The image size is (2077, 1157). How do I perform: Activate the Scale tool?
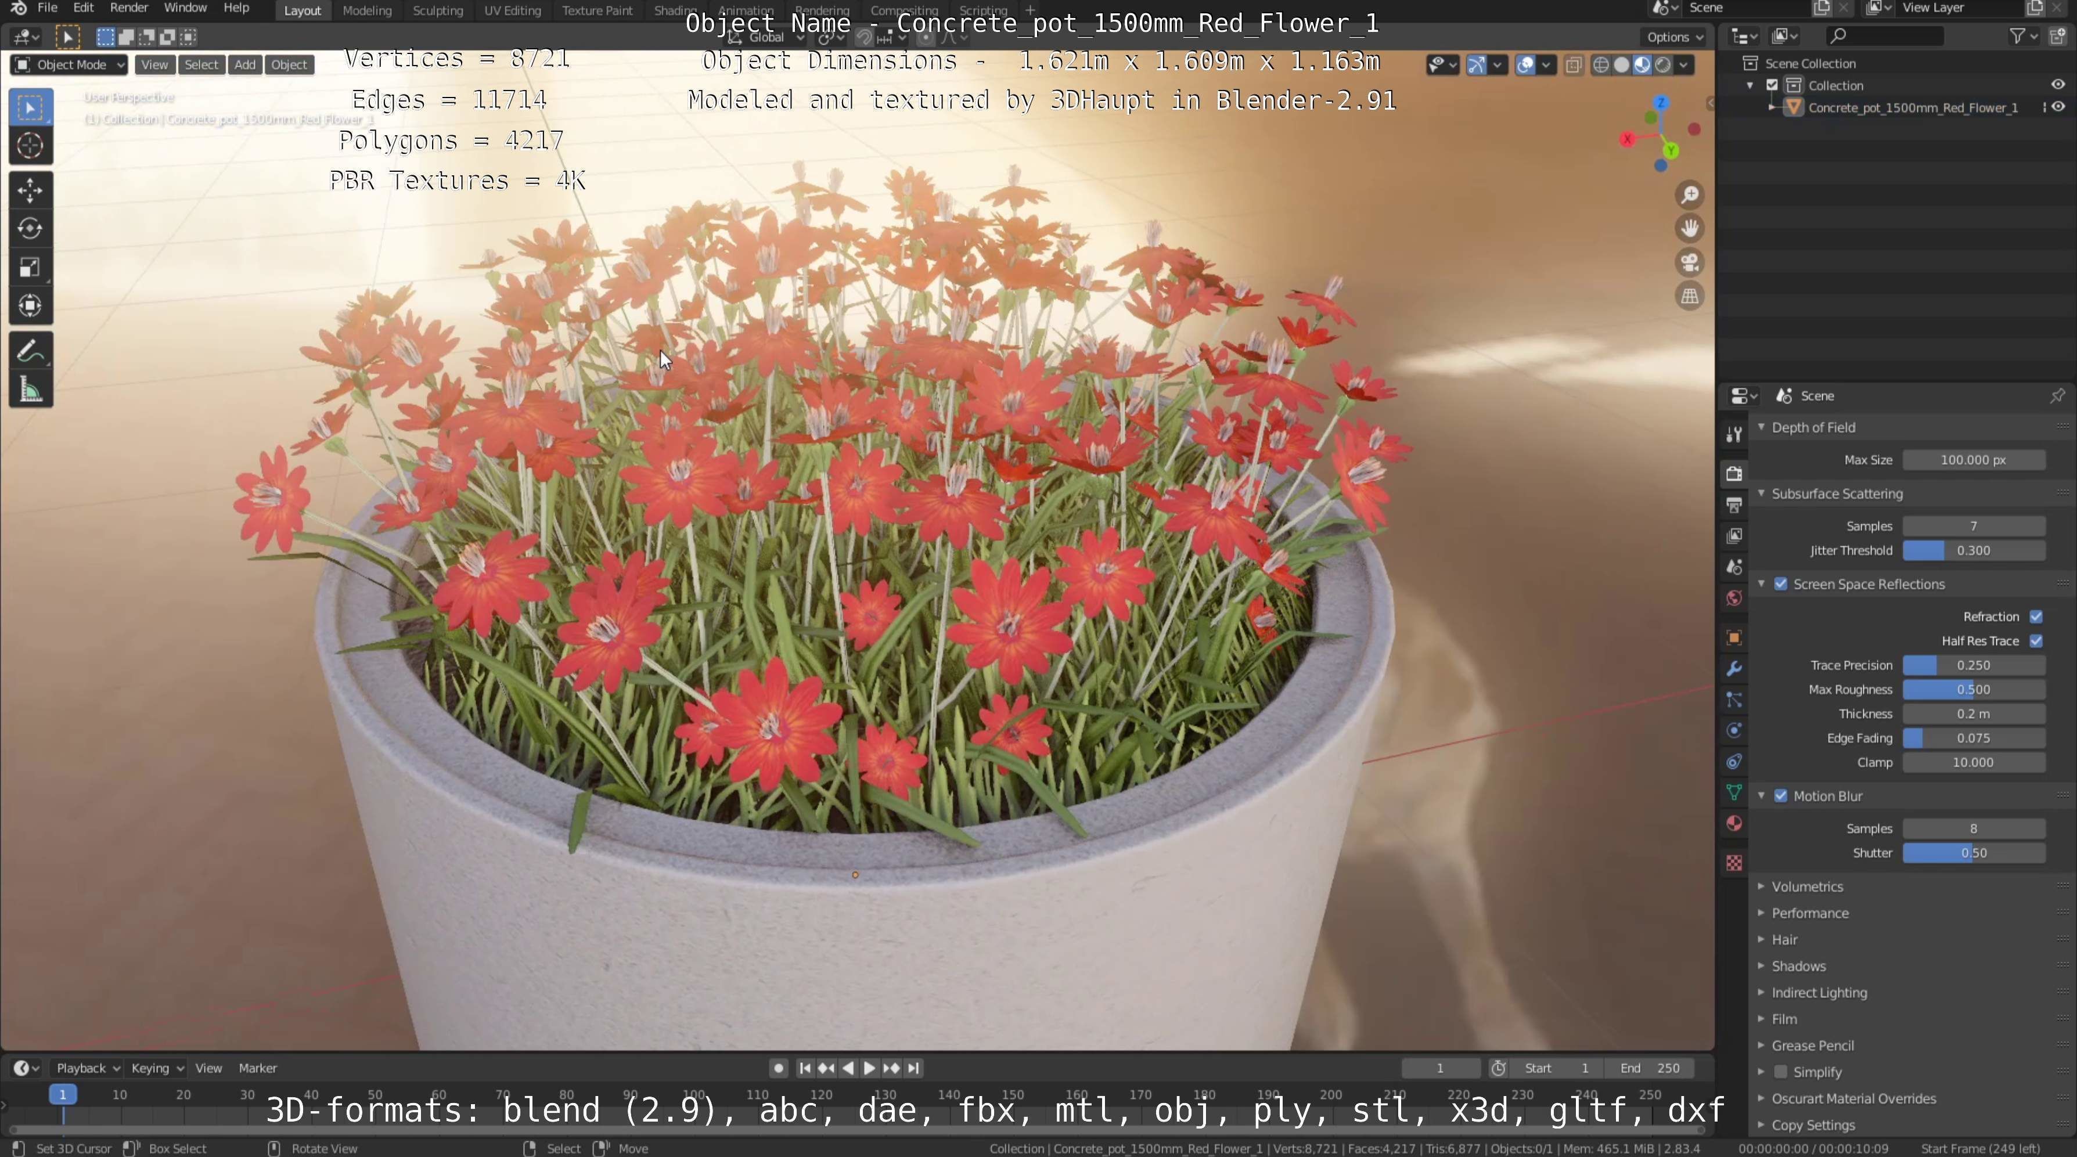click(x=31, y=268)
